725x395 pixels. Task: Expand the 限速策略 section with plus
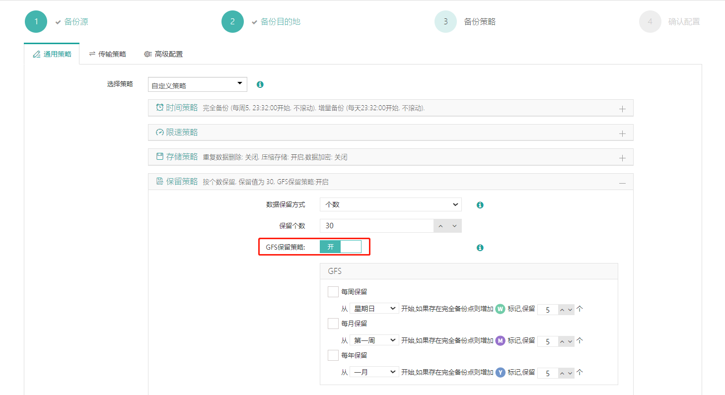click(622, 133)
